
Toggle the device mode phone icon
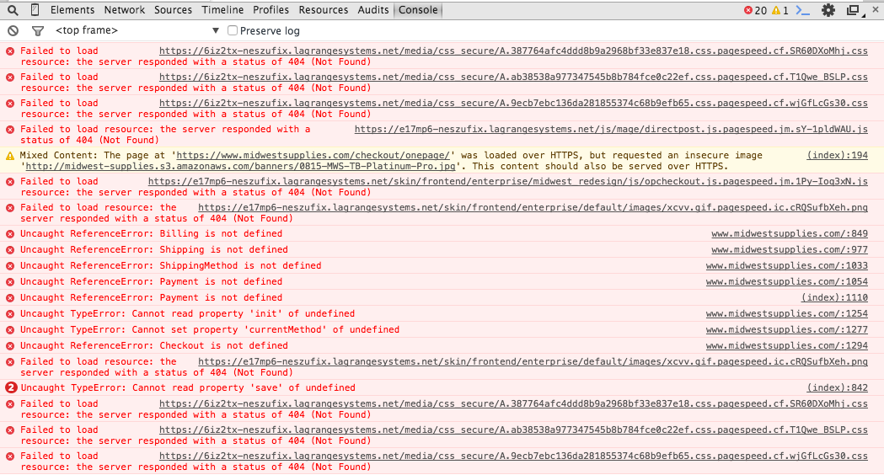35,10
